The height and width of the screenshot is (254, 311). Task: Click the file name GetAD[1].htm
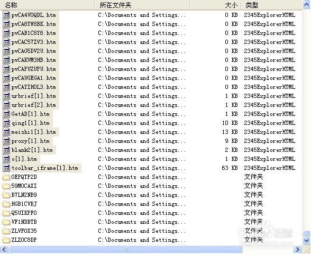(30, 114)
